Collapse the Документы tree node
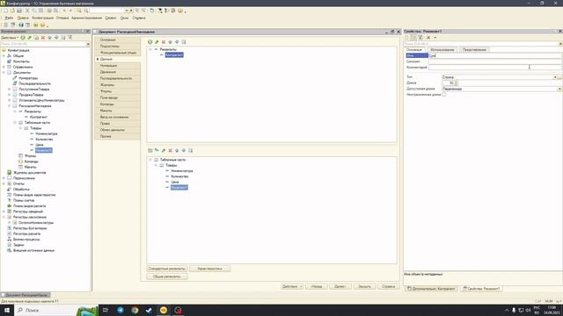 [4, 72]
